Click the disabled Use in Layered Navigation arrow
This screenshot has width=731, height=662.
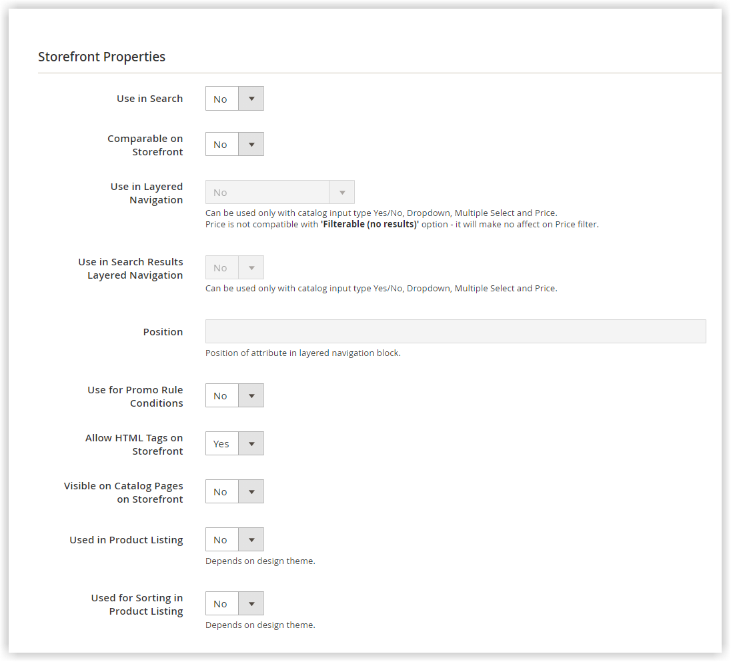click(x=341, y=191)
